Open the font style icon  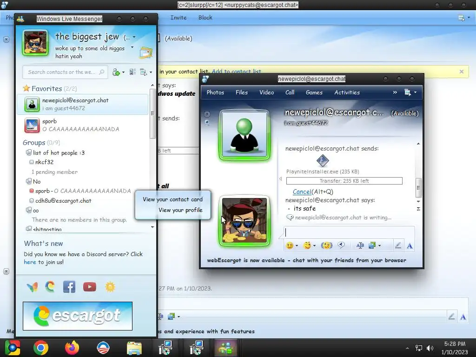pyautogui.click(x=360, y=245)
